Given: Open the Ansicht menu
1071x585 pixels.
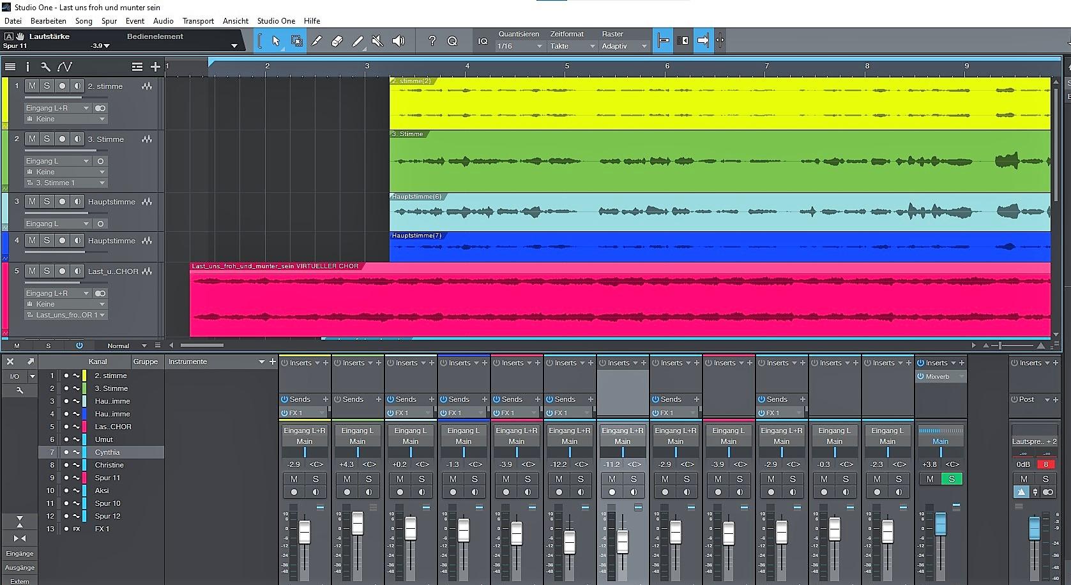Looking at the screenshot, I should pos(235,21).
